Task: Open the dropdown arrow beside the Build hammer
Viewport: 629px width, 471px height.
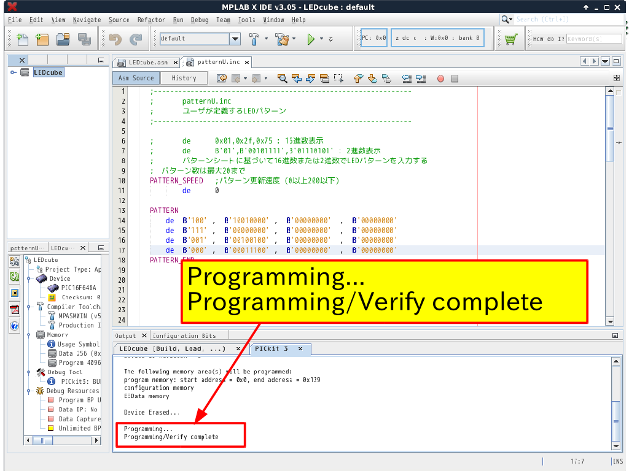Action: click(x=267, y=39)
